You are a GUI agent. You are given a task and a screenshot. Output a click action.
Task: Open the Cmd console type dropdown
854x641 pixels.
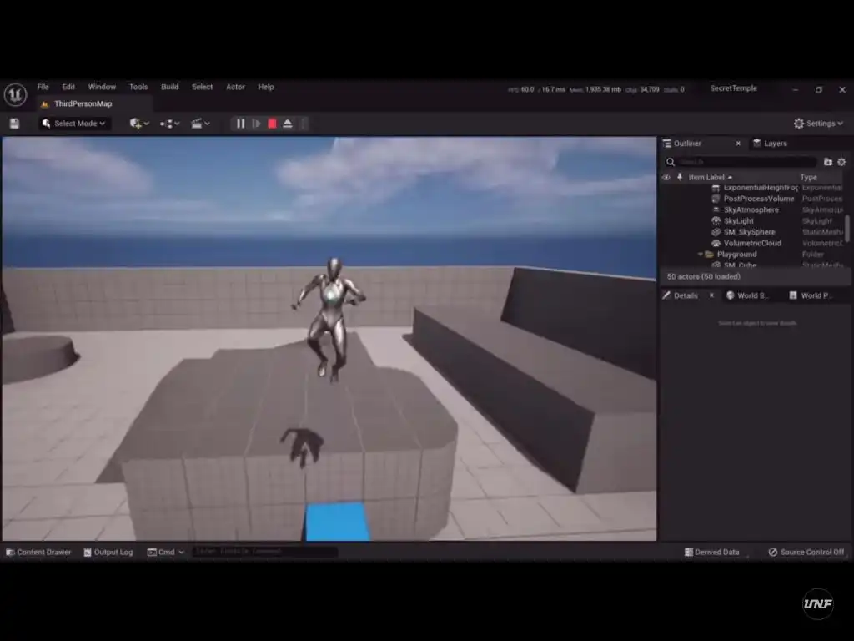(166, 553)
